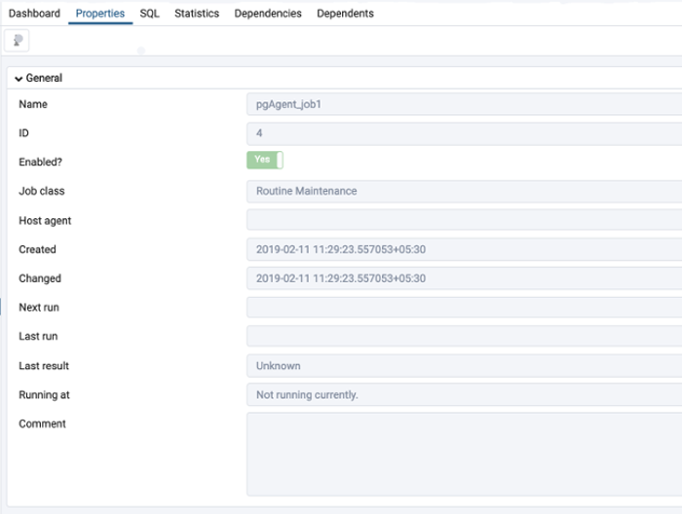Click the Properties tab
Viewport: 682px width, 514px height.
pyautogui.click(x=100, y=14)
